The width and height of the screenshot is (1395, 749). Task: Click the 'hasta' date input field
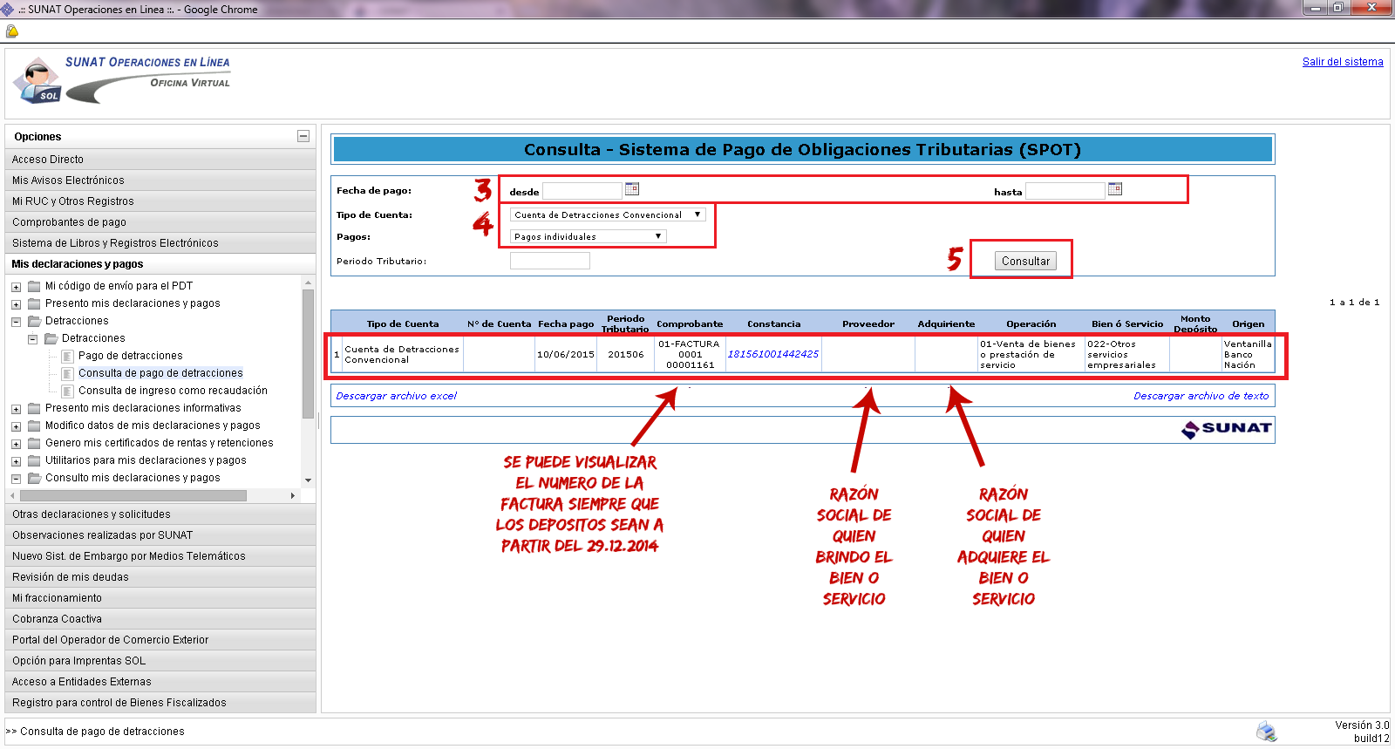coord(1065,191)
